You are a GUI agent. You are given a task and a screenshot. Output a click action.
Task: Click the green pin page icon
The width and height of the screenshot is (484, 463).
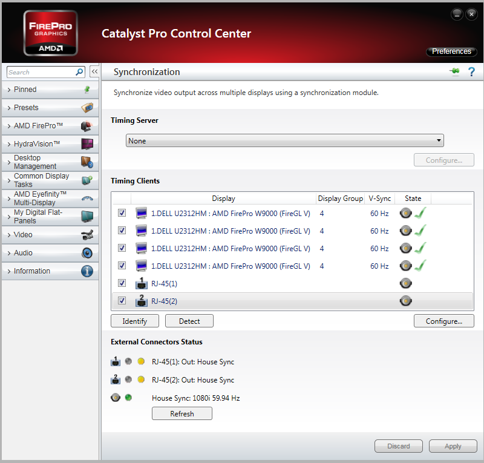coord(454,72)
